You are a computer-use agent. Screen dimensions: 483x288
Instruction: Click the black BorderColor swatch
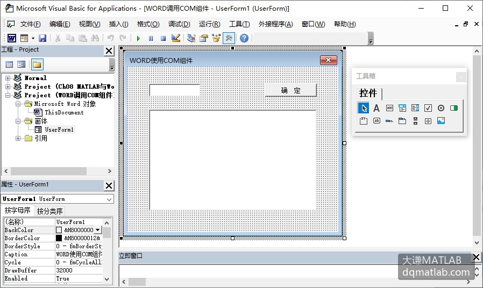(x=59, y=238)
